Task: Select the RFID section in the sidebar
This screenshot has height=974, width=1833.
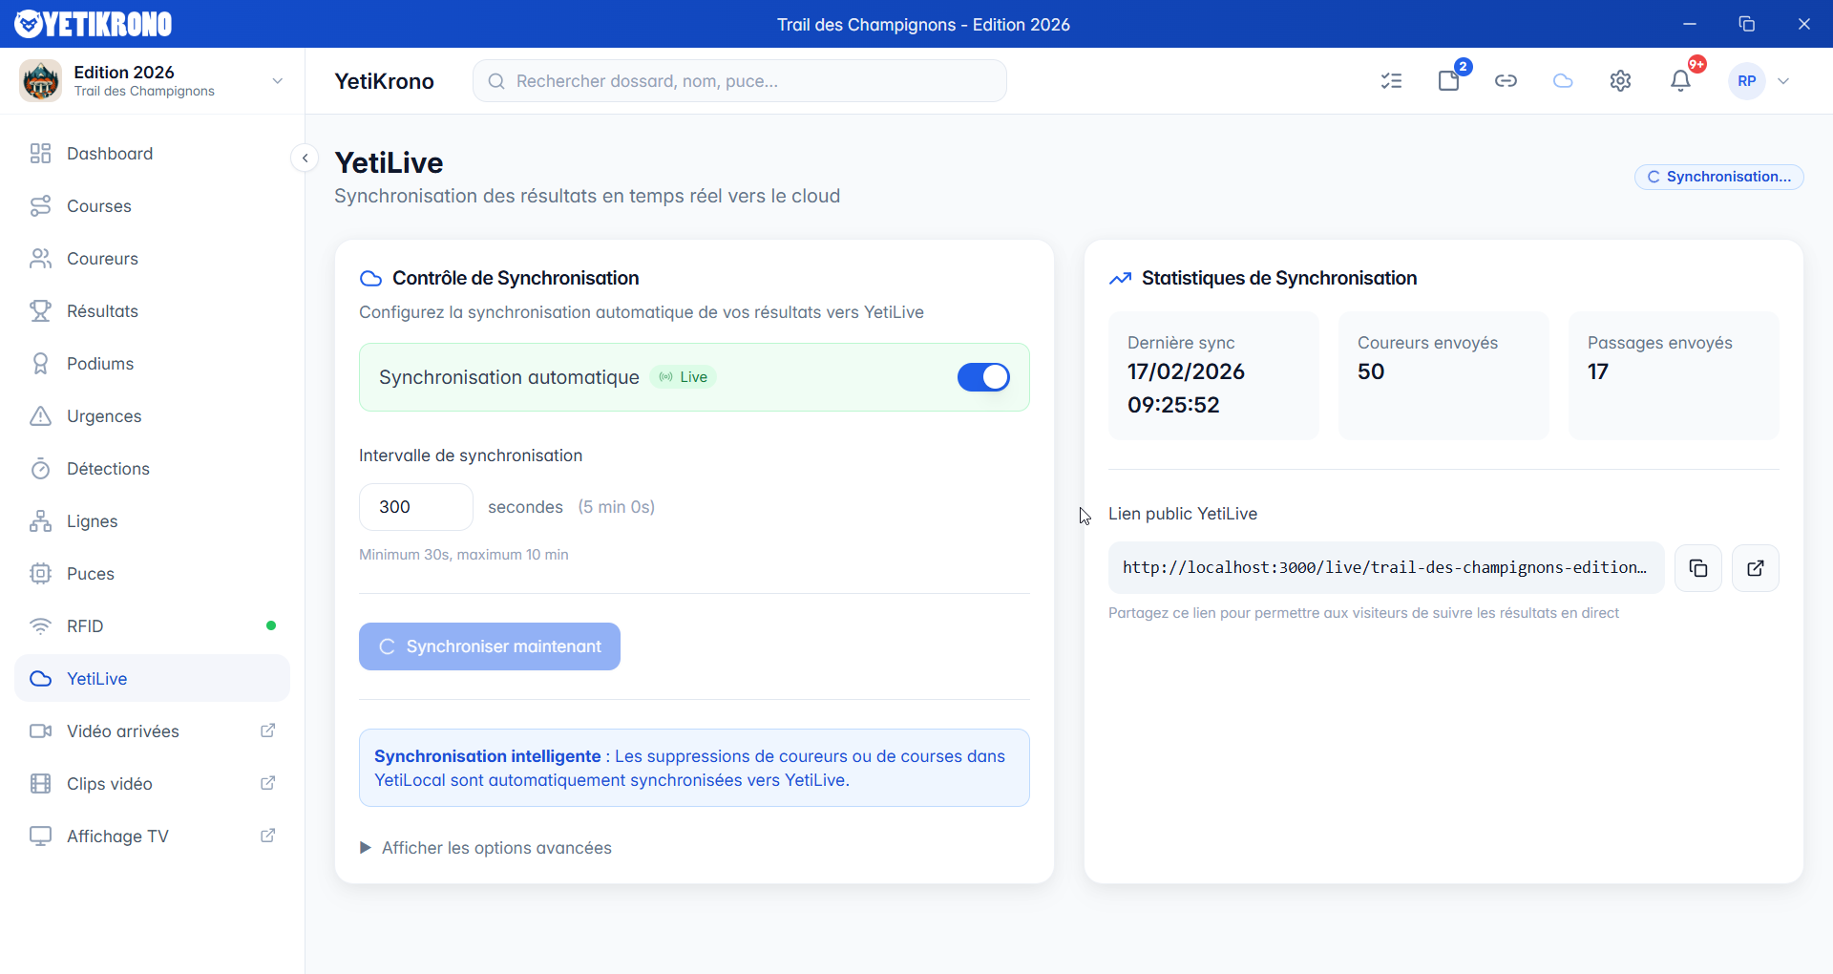Action: click(x=84, y=625)
